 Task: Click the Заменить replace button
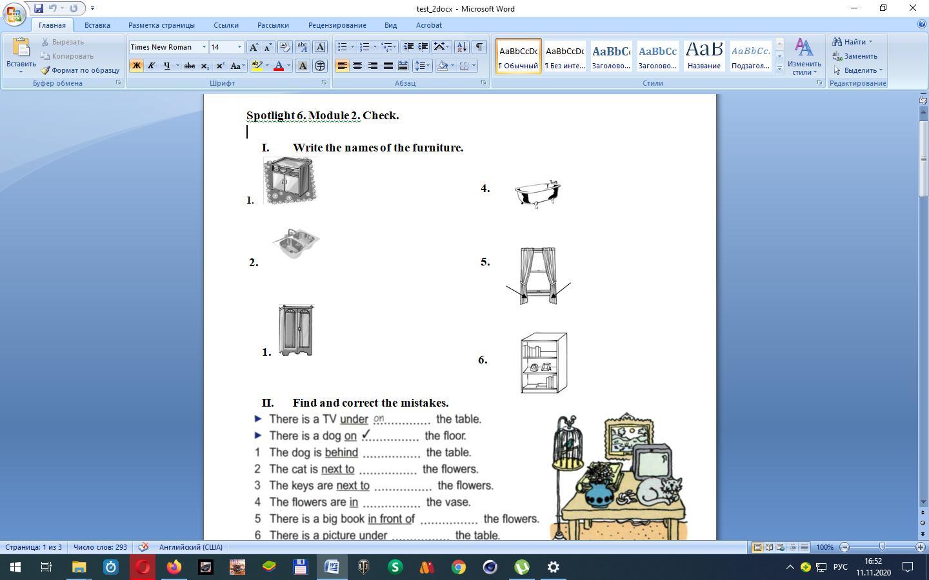pyautogui.click(x=855, y=56)
